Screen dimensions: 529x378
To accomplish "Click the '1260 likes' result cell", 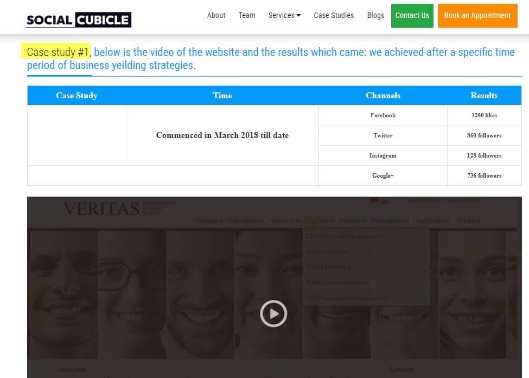I will (x=485, y=115).
